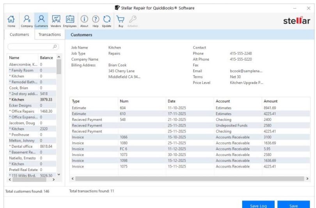
Task: Select the Family Room job
Action: tap(32, 70)
